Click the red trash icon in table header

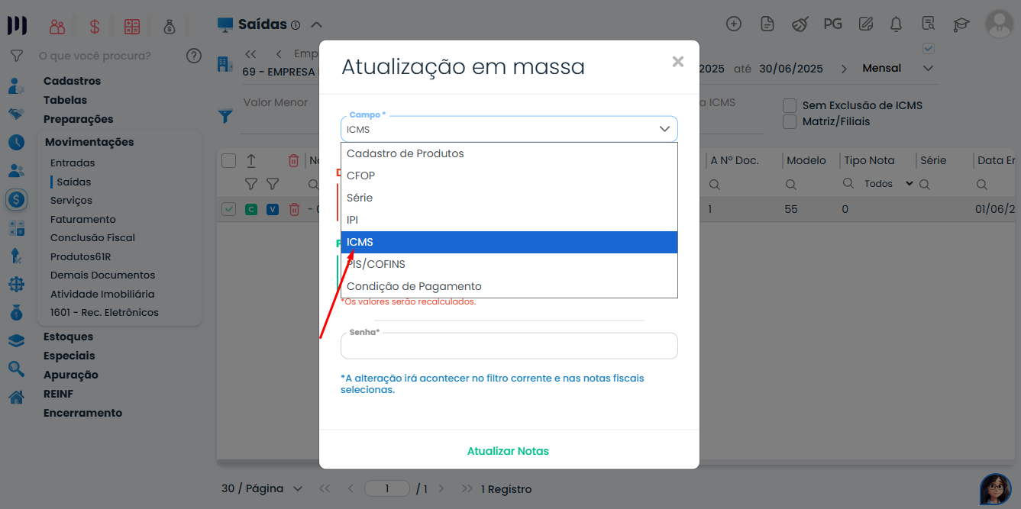pos(293,160)
